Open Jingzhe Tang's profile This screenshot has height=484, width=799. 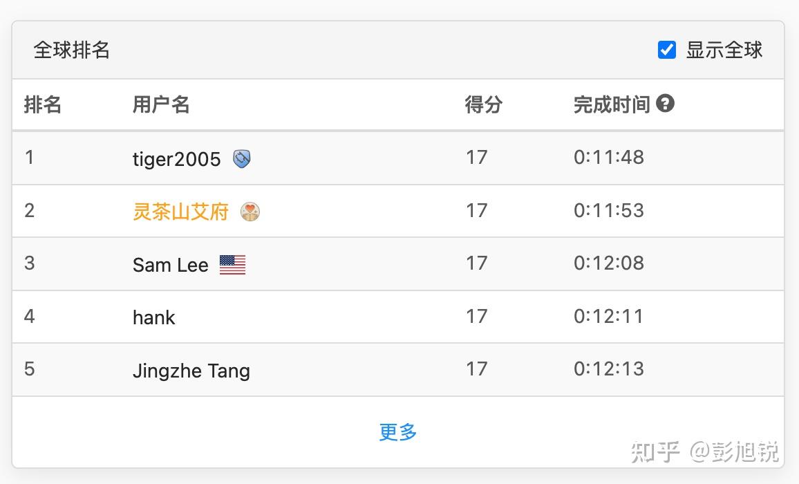click(191, 371)
